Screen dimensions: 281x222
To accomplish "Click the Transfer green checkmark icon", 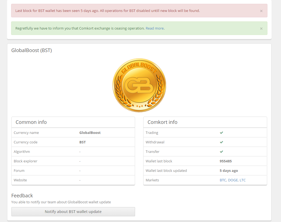I will coord(222,152).
